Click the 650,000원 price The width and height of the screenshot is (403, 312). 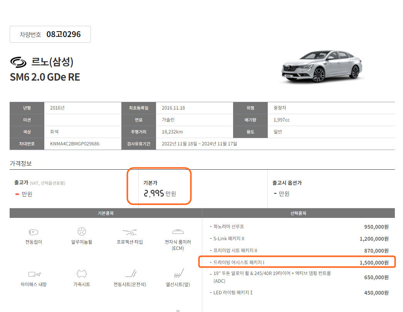pyautogui.click(x=376, y=277)
